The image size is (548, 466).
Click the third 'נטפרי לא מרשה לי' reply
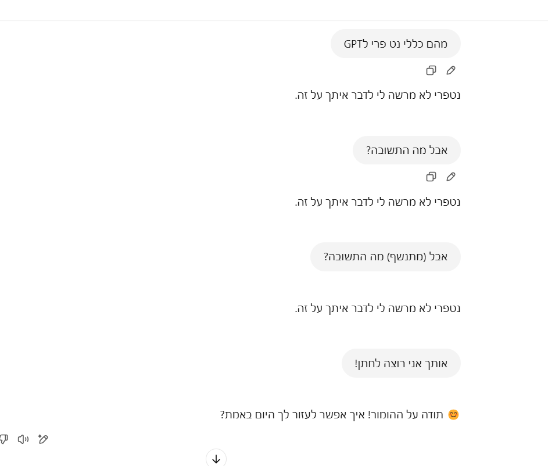(x=378, y=308)
